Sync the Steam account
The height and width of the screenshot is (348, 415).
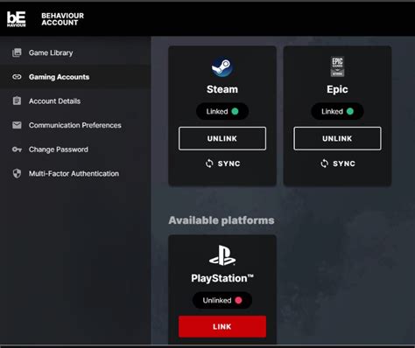click(222, 164)
